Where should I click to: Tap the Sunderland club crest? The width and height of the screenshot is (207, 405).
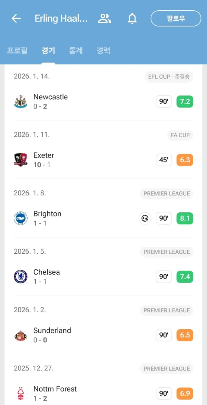tap(20, 335)
